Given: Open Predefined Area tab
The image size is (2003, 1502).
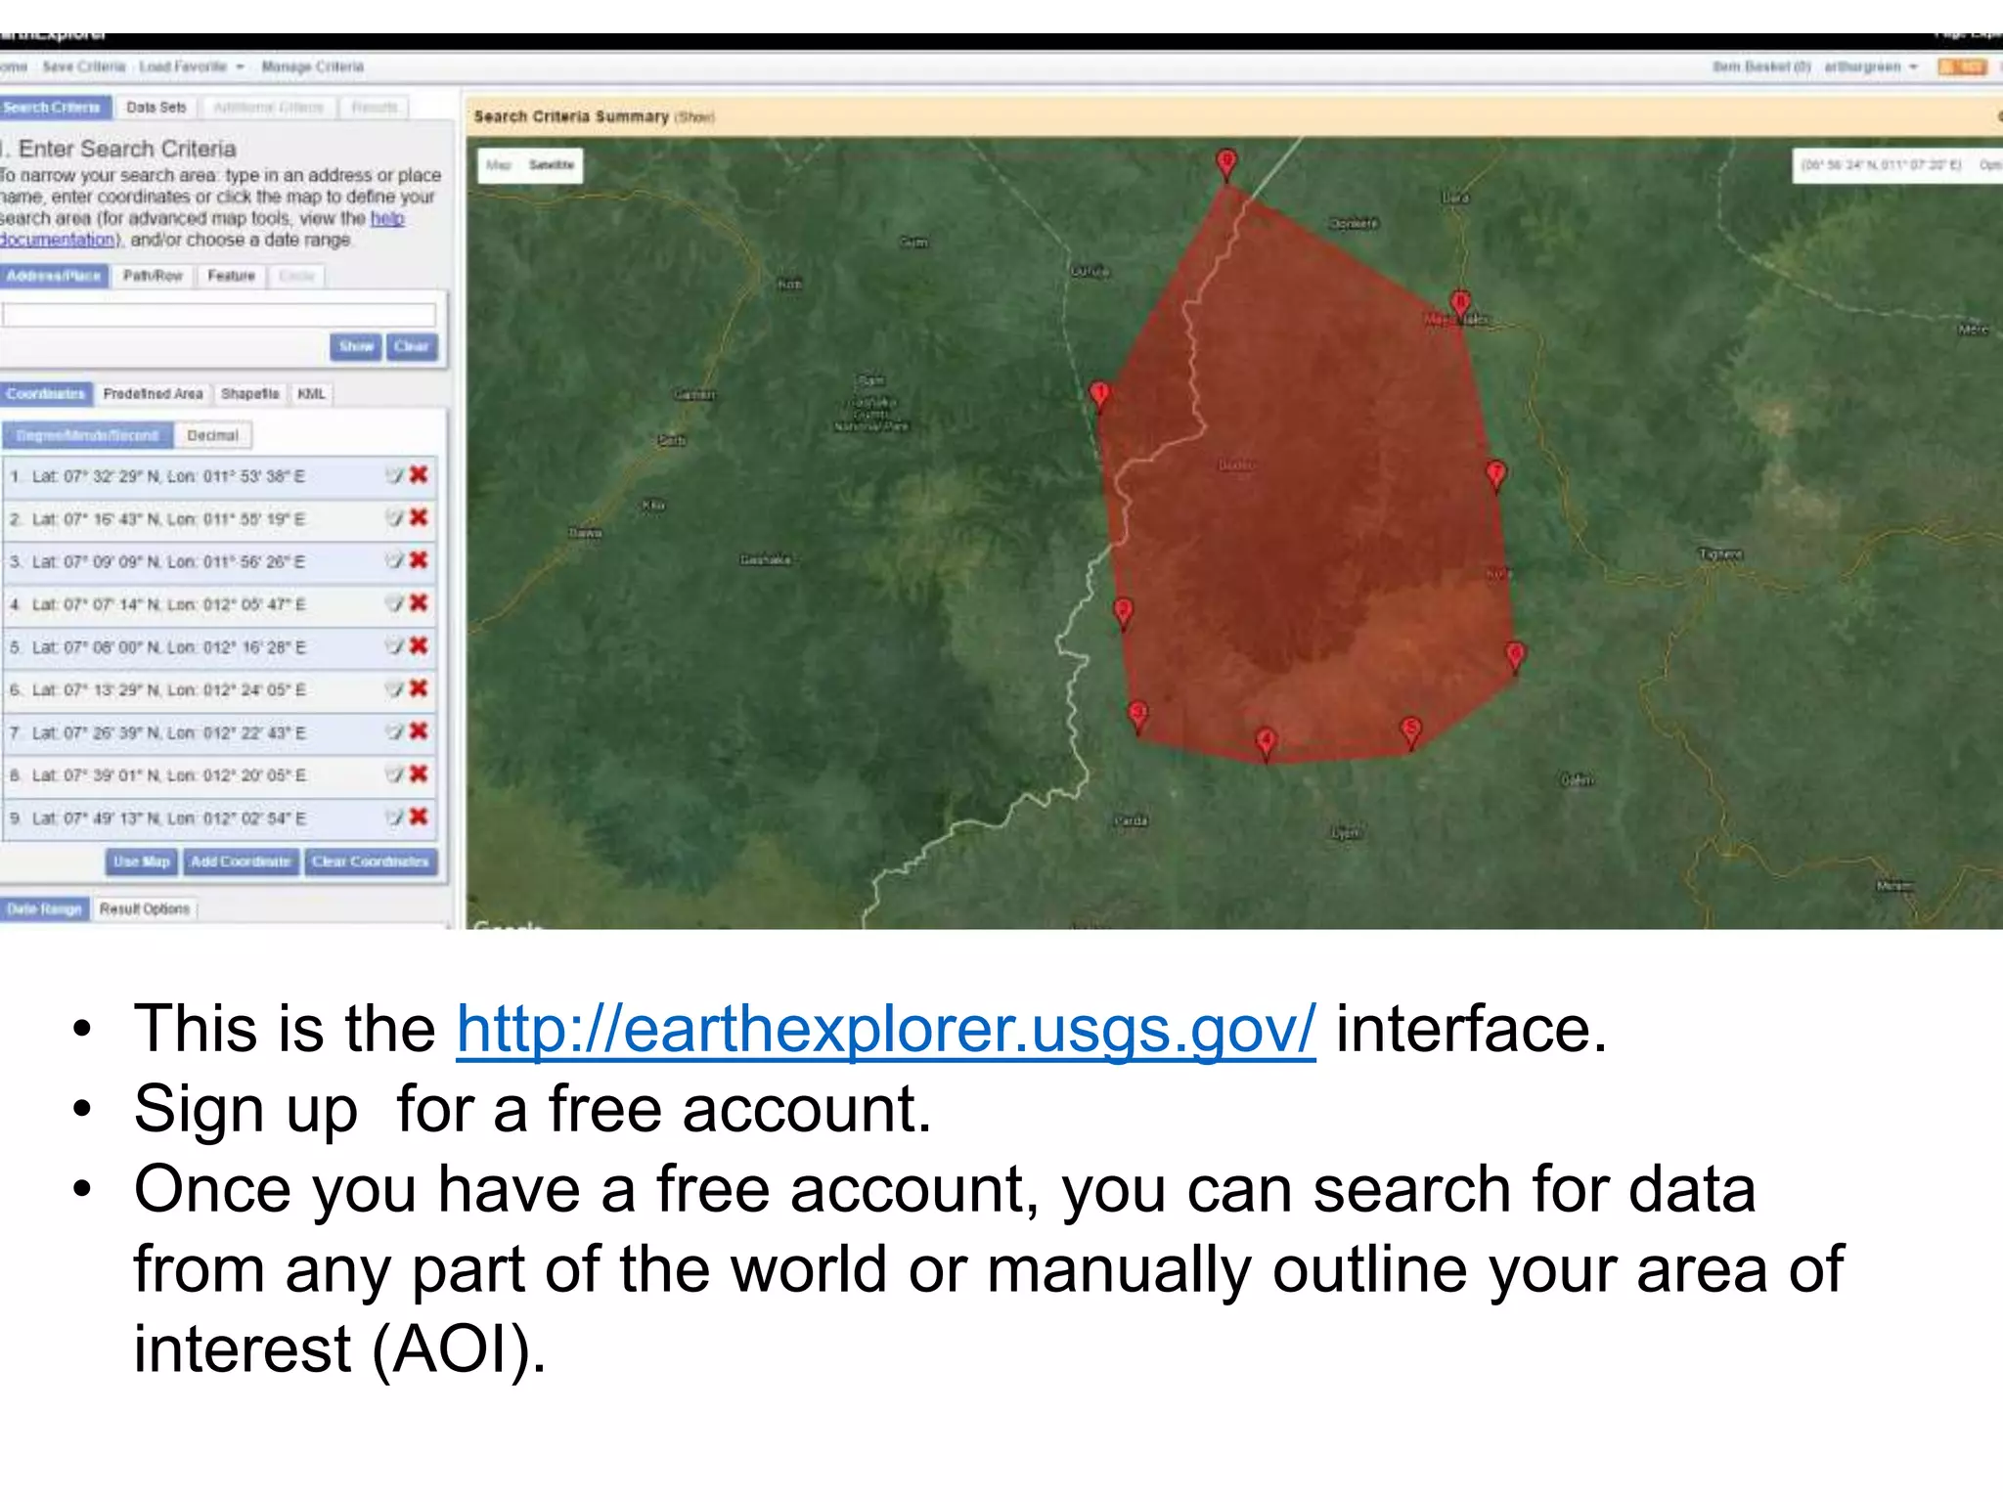Looking at the screenshot, I should [153, 394].
